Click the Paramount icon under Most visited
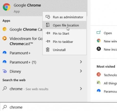Screen dimensions: 117x111 [99, 91]
